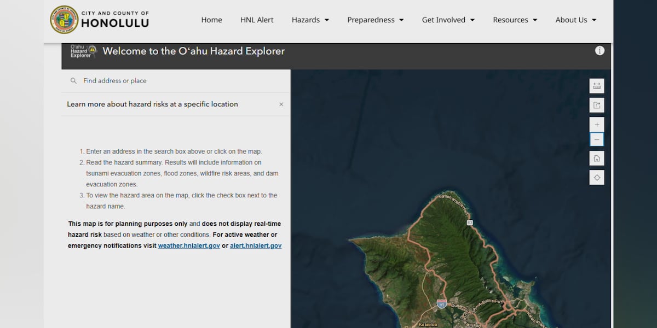Zoom in on the map
The image size is (657, 328).
tap(597, 125)
